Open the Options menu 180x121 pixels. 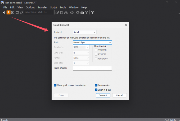[x=30, y=7]
